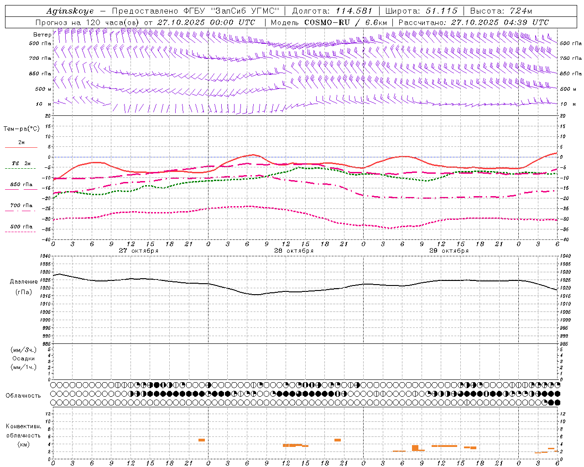Click the "Aginskoye" station title
584x467 pixels.
70,11
